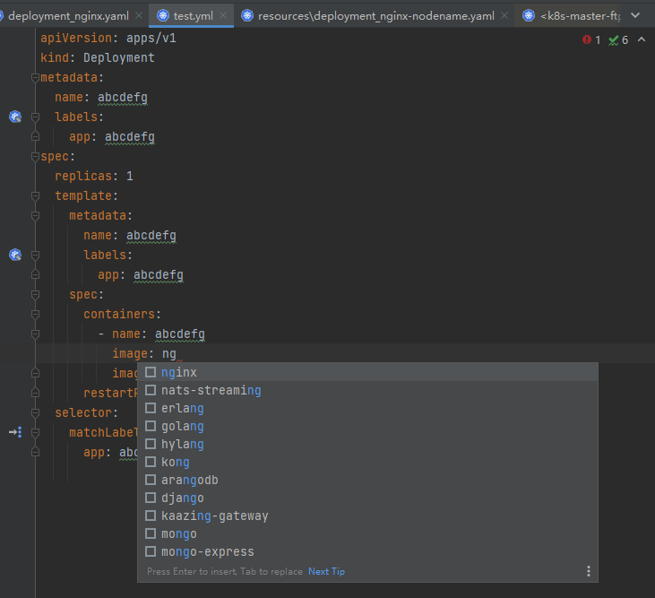Click the Next Tip link
The height and width of the screenshot is (598, 655).
(326, 571)
